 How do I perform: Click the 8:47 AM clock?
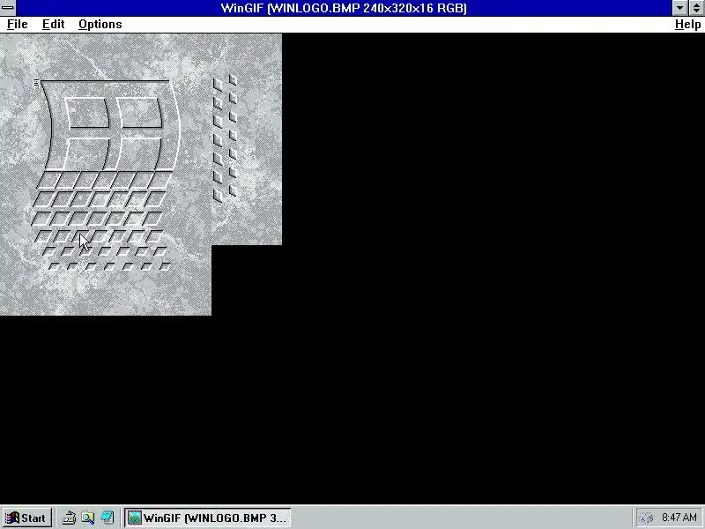[679, 518]
